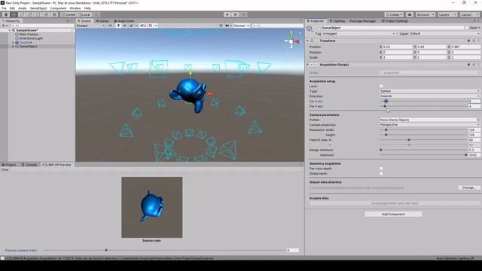Open Transform component preset icon
Image resolution: width=482 pixels, height=271 pixels.
[474, 41]
